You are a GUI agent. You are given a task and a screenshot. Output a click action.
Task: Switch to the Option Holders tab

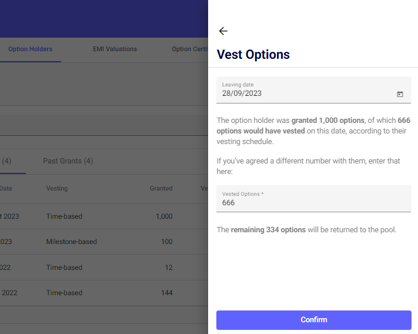(30, 49)
